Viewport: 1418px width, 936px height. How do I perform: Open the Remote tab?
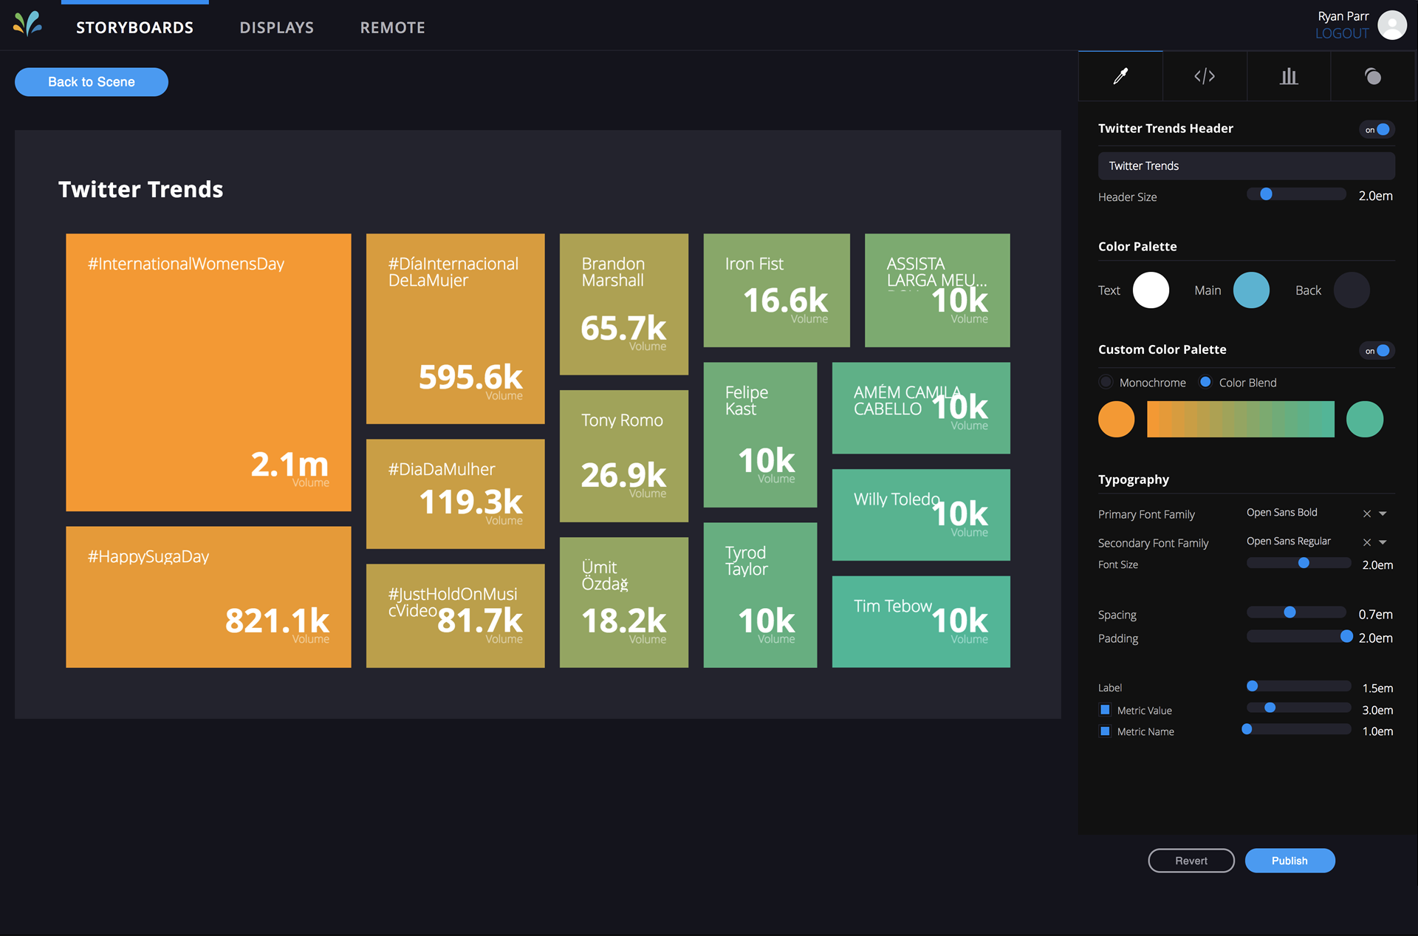[x=393, y=27]
